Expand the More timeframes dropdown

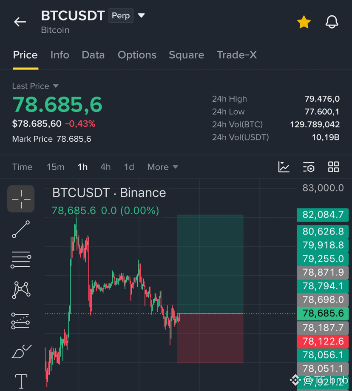coord(163,167)
